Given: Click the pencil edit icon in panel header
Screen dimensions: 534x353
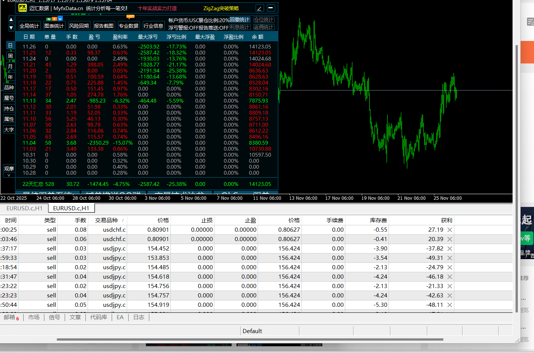Looking at the screenshot, I should (259, 8).
